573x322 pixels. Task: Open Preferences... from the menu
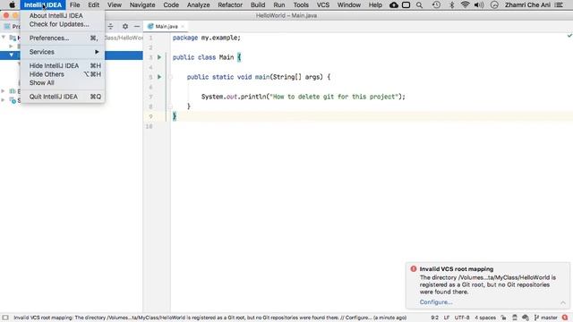[x=63, y=38]
